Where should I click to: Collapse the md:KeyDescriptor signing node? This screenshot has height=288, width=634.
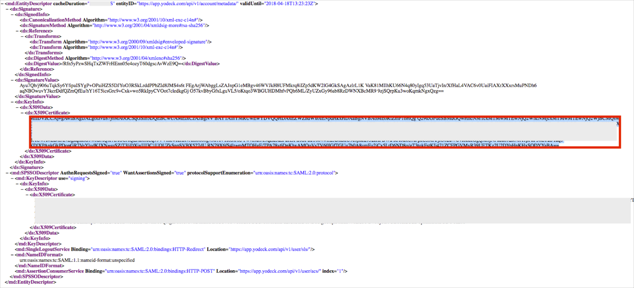point(13,178)
